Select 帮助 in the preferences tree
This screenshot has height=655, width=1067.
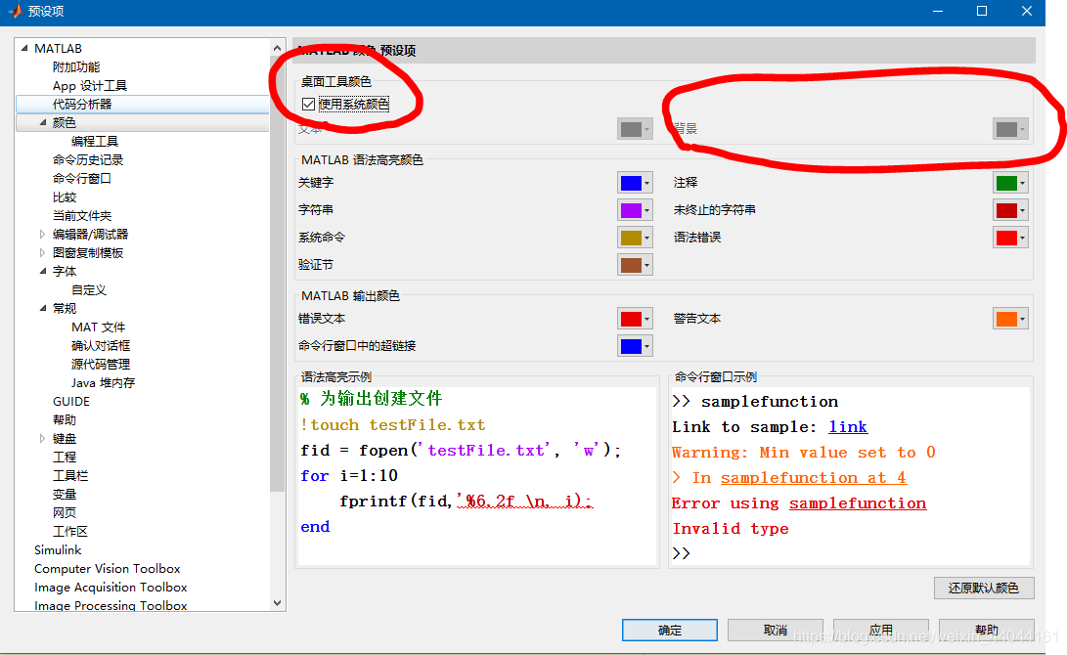pyautogui.click(x=65, y=420)
